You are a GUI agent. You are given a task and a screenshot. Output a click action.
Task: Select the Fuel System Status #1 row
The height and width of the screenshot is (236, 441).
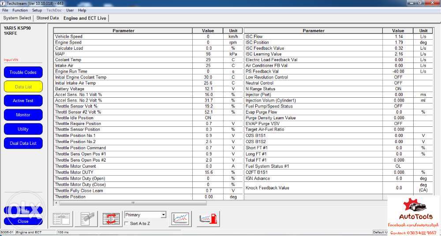pos(339,166)
